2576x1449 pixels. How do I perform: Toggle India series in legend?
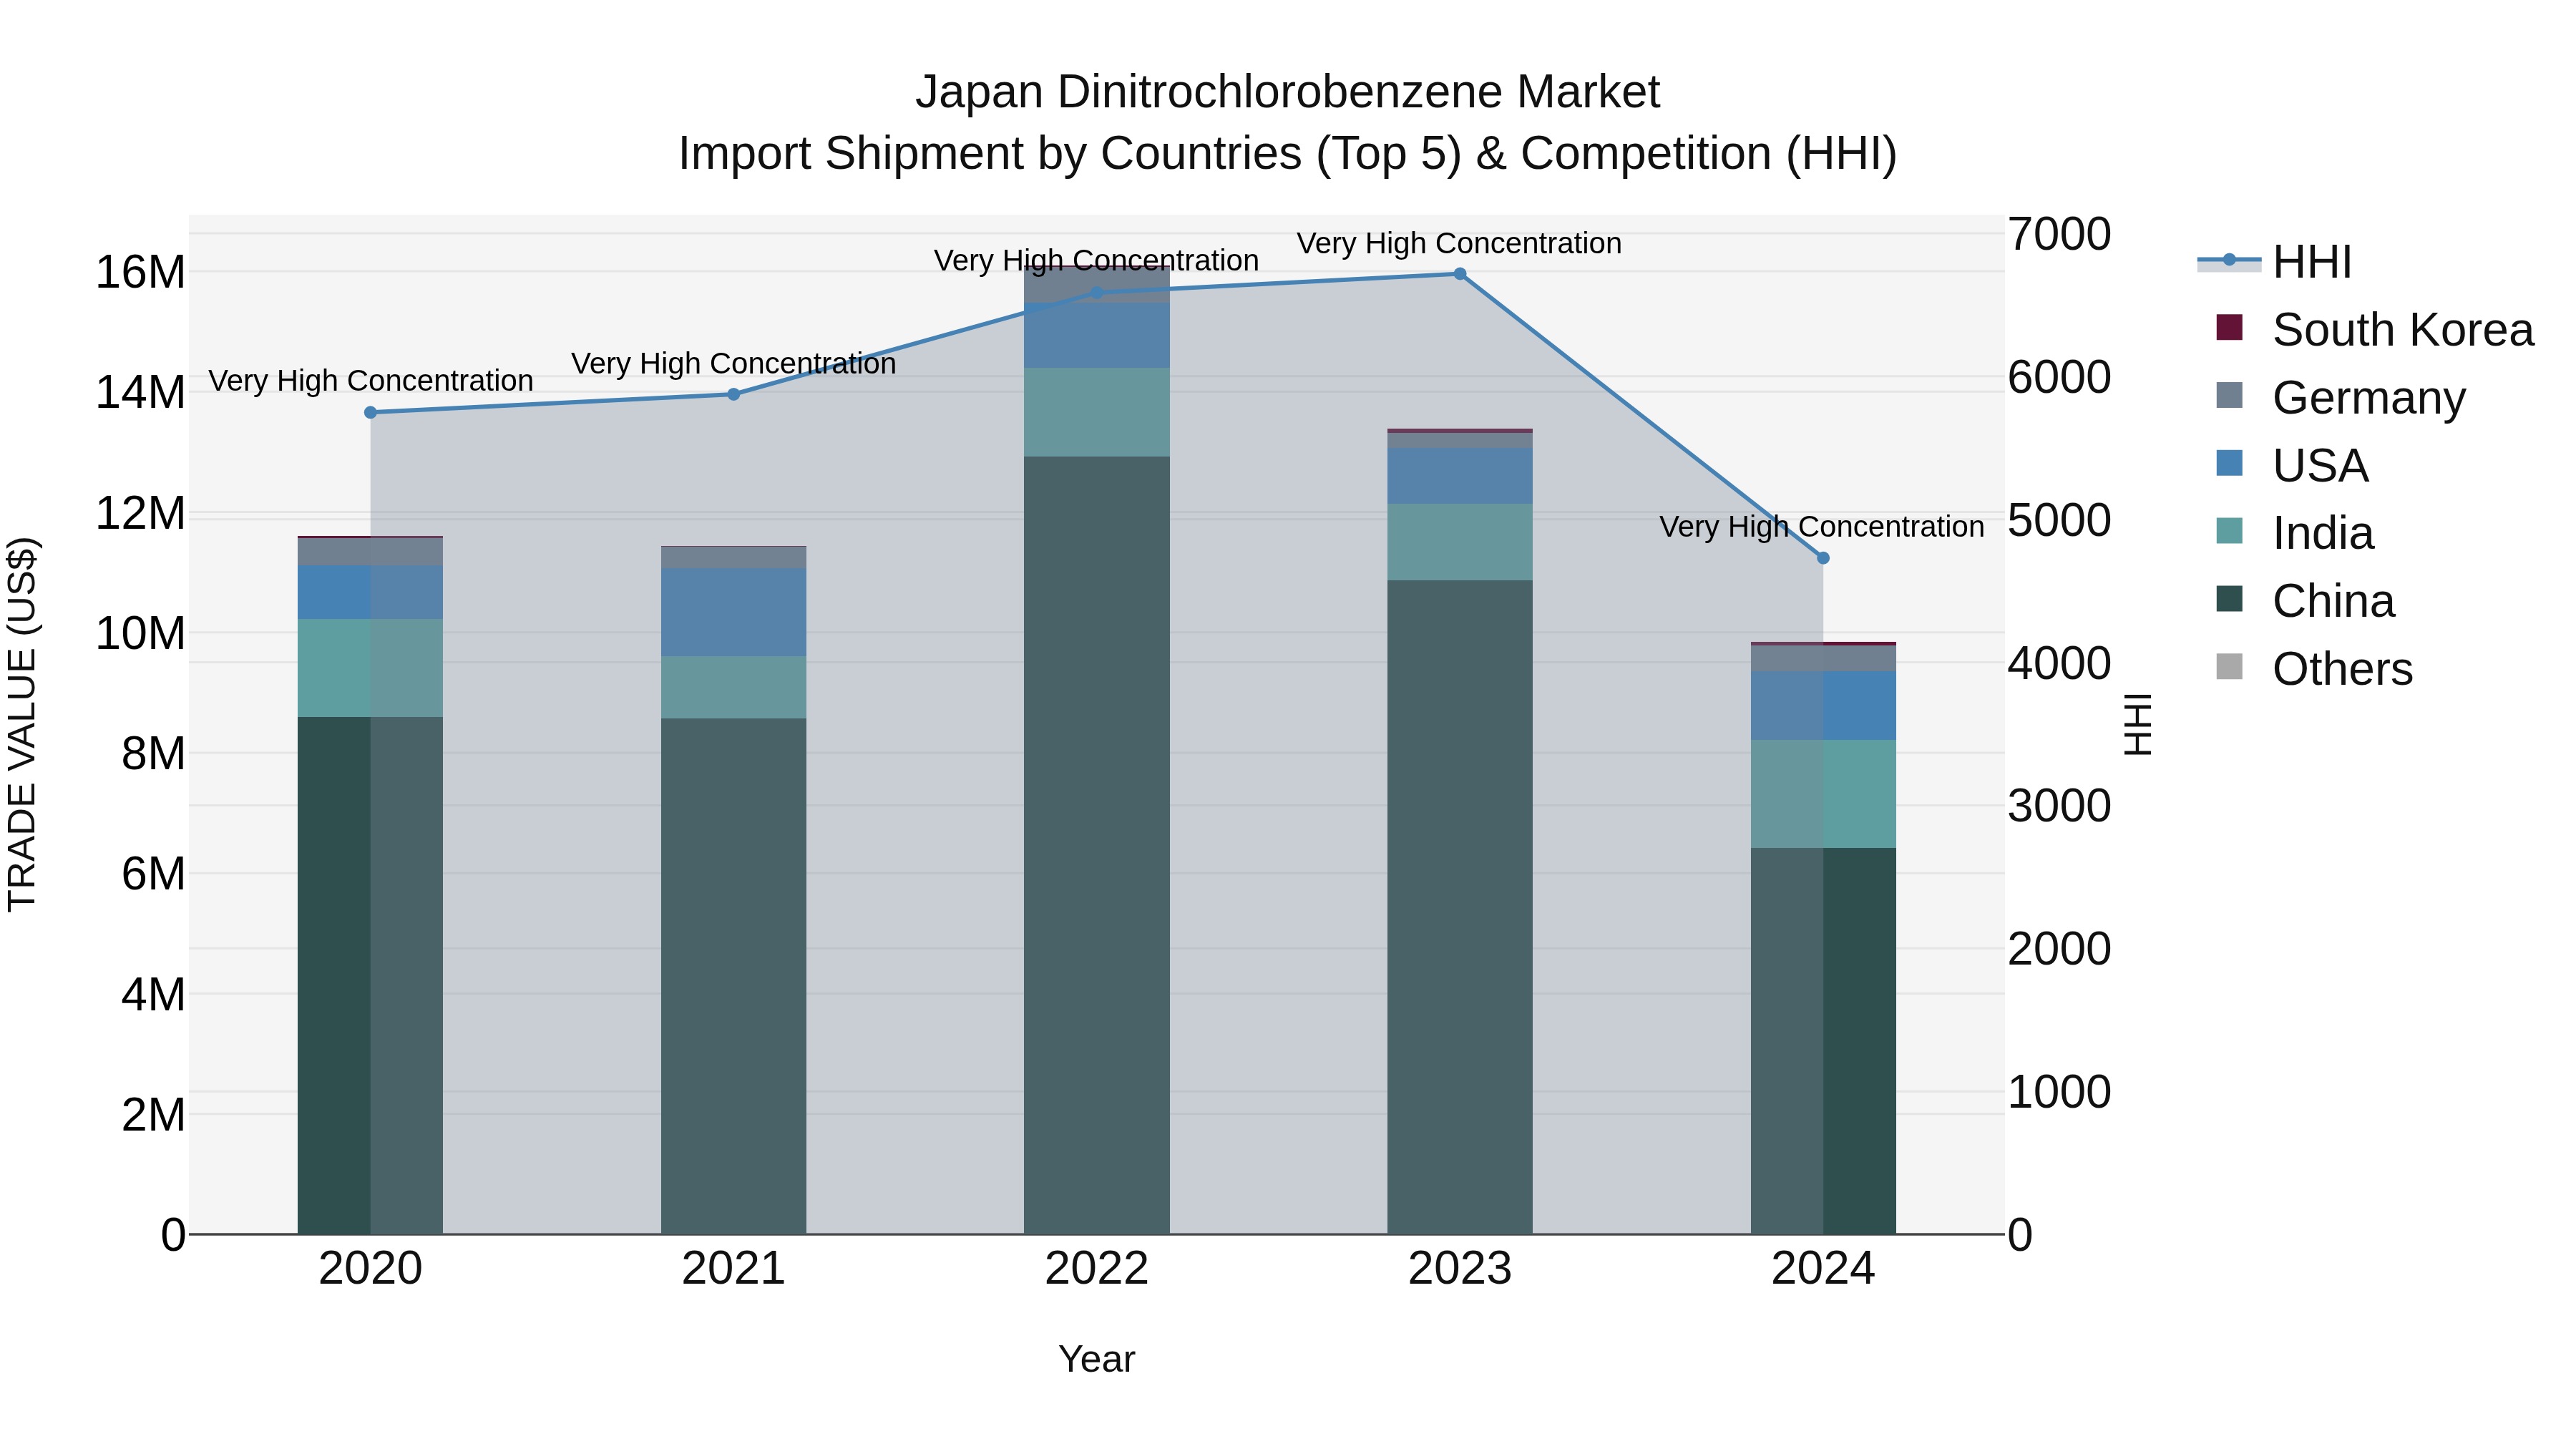[x=2295, y=533]
